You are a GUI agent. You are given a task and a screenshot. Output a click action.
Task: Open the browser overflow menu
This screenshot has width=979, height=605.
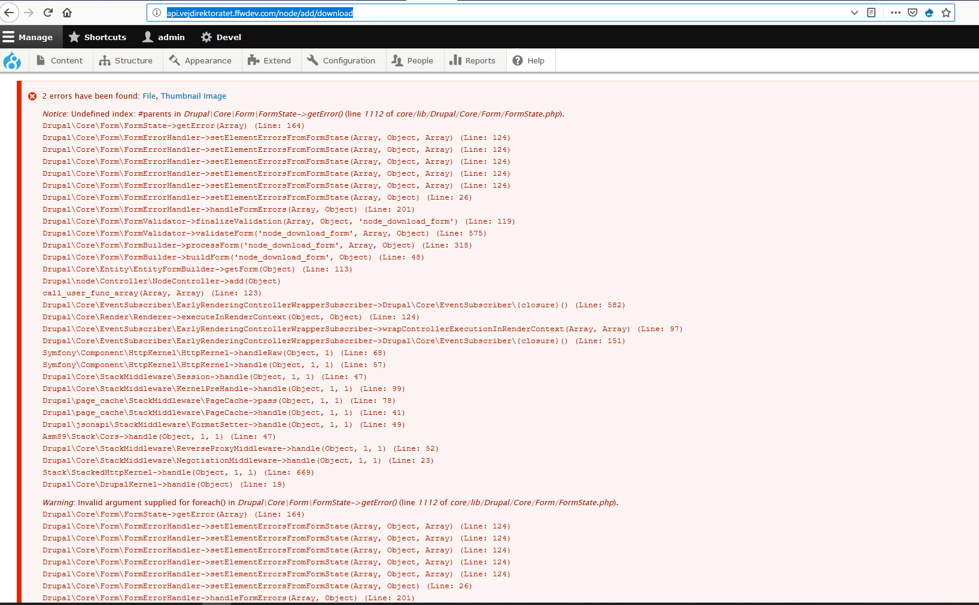[895, 12]
